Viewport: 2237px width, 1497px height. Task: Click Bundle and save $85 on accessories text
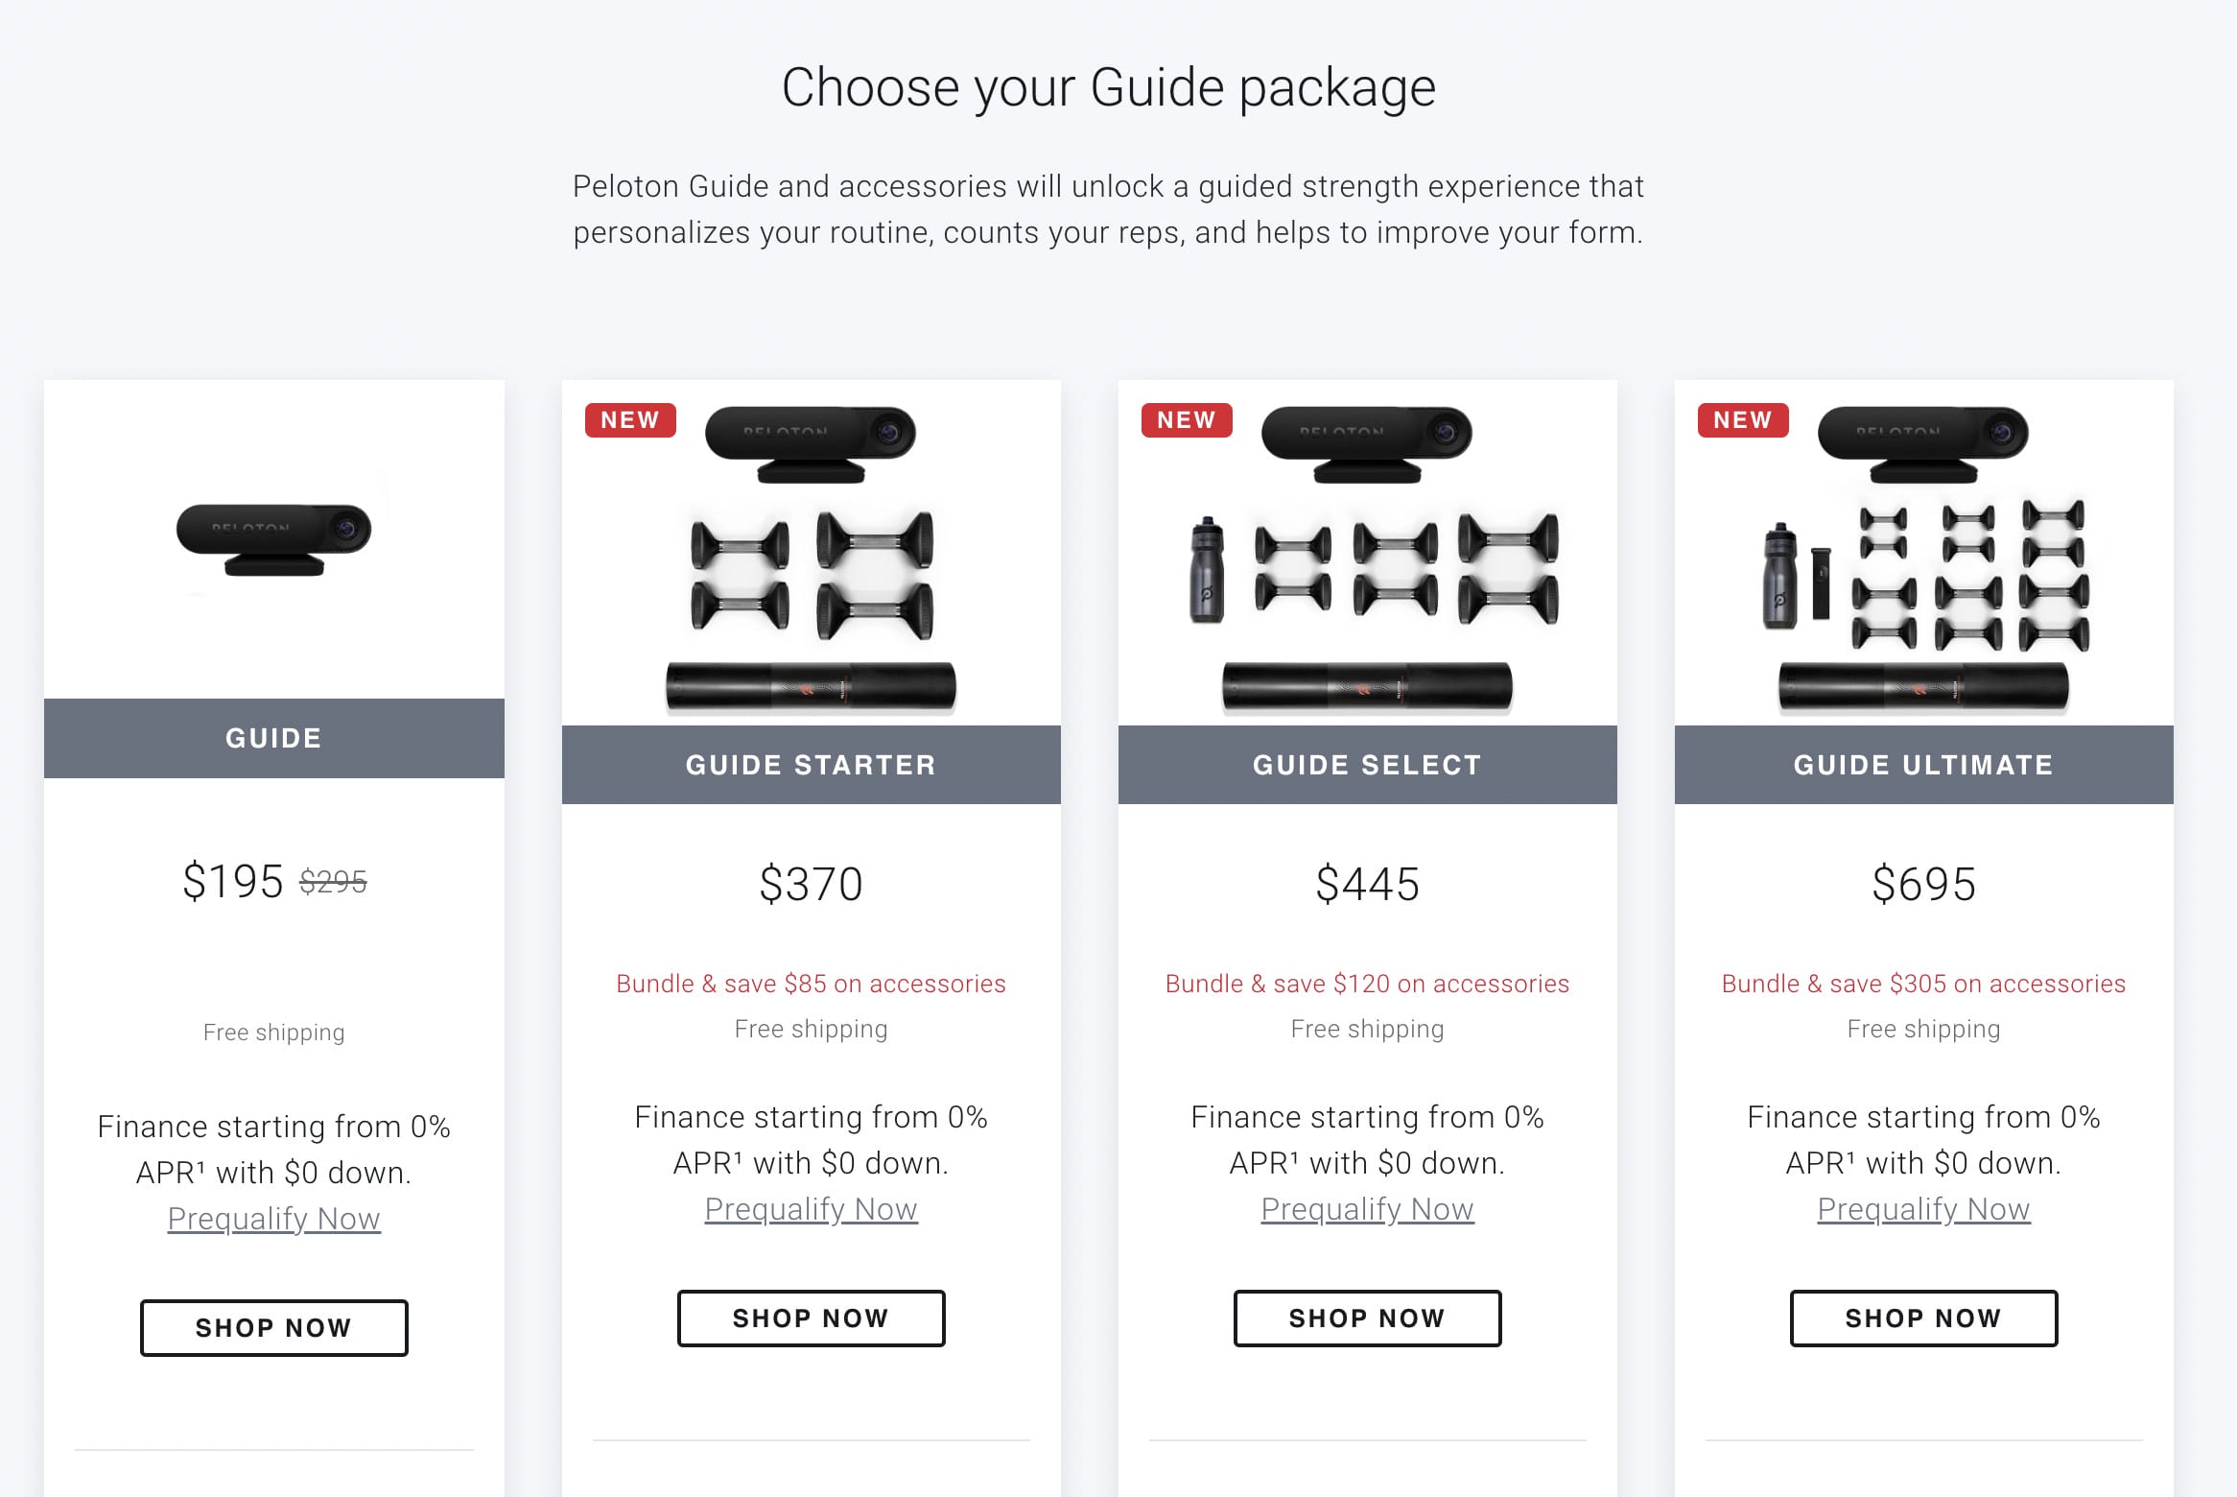(811, 983)
